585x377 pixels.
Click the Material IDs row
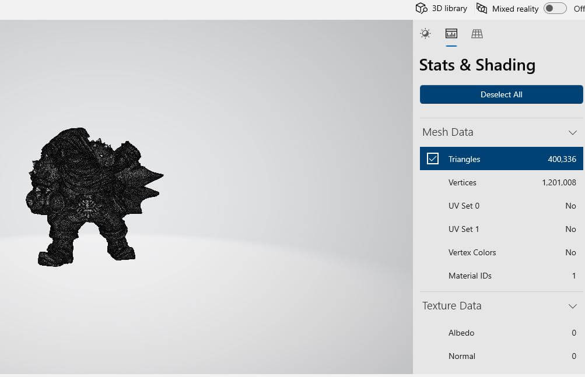pos(501,276)
